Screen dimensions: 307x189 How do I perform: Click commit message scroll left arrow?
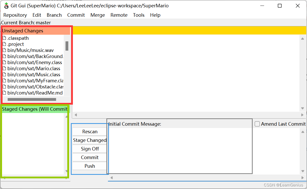pos(111,178)
